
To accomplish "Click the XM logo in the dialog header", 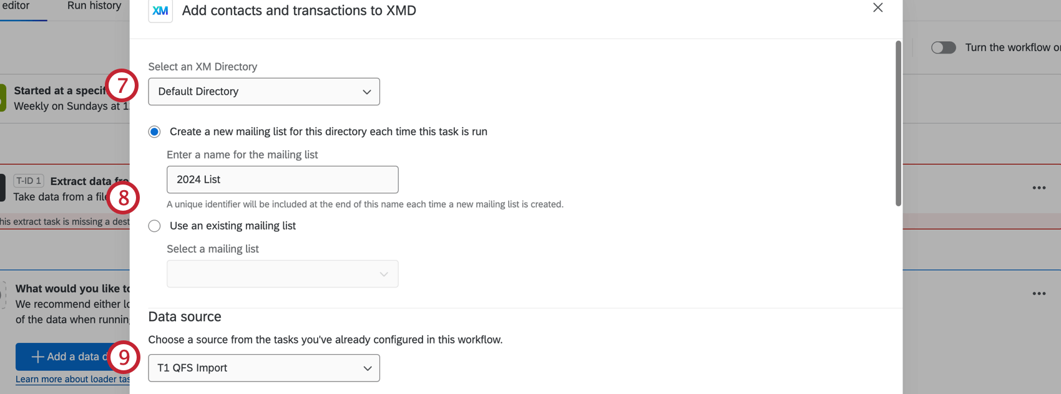I will point(160,10).
